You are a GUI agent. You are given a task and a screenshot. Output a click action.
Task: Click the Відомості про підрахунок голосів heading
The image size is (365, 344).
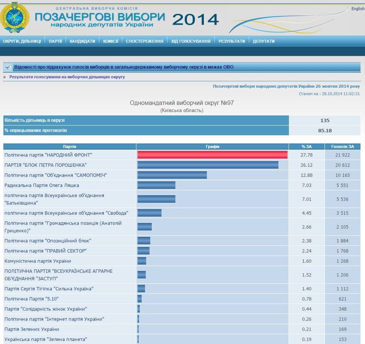pos(124,67)
